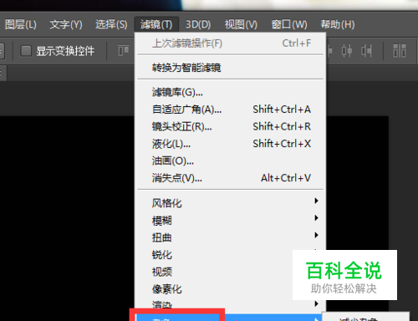Click the distribute right edges icon
The image size is (418, 321).
[x=366, y=51]
